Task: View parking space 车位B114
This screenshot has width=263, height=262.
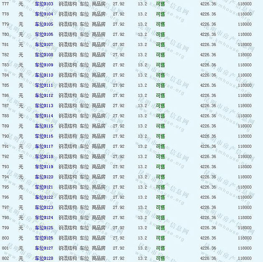Action: click(44, 116)
